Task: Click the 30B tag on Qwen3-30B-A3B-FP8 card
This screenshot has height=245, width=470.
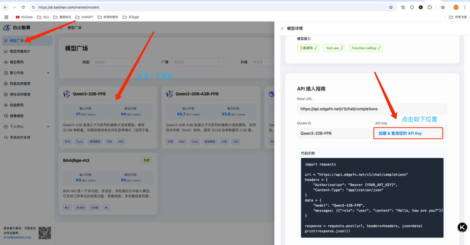Action: coord(224,142)
